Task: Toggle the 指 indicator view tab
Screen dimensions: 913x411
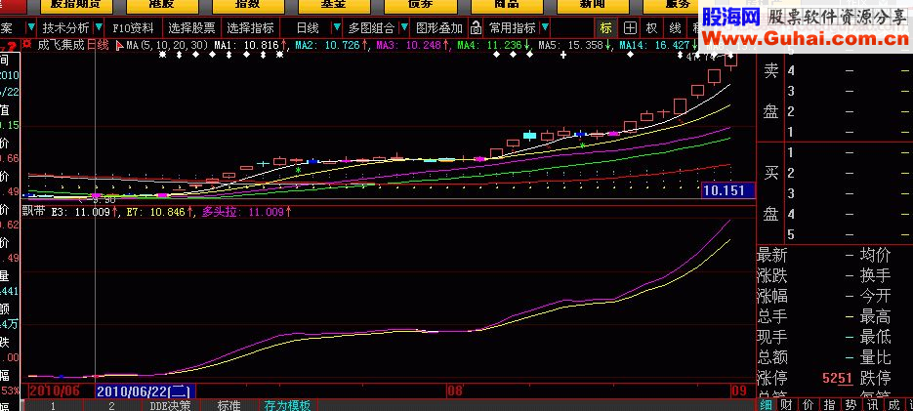Action: (x=830, y=403)
